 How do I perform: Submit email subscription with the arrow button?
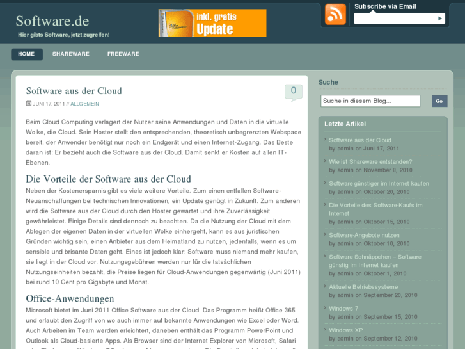(x=440, y=19)
